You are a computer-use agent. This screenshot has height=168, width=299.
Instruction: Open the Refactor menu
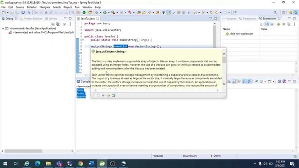click(x=32, y=7)
